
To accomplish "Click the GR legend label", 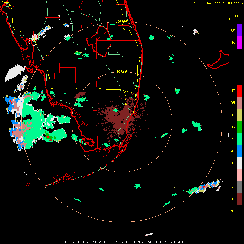I will (233, 103).
